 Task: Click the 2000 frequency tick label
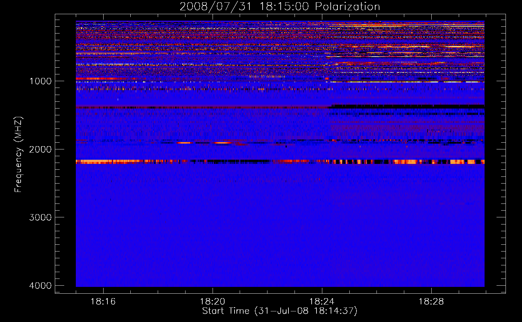pyautogui.click(x=40, y=149)
